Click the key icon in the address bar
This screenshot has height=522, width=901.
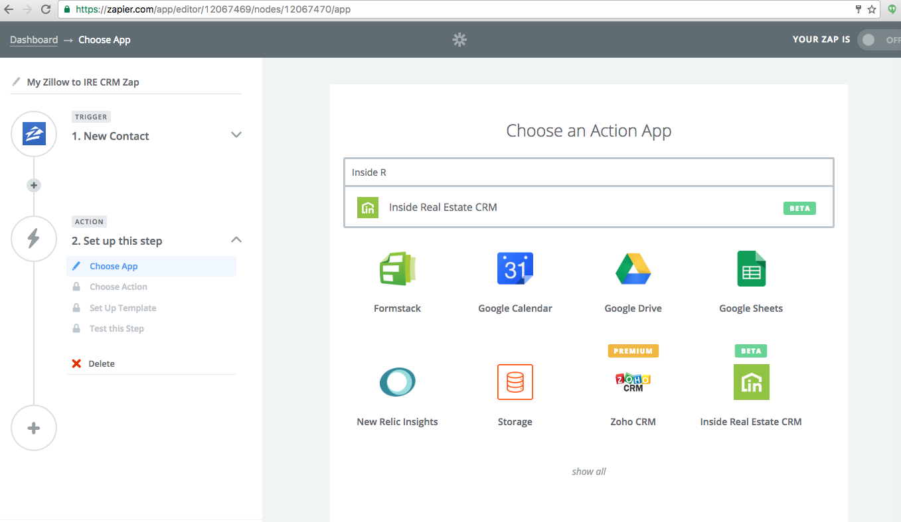tap(859, 9)
